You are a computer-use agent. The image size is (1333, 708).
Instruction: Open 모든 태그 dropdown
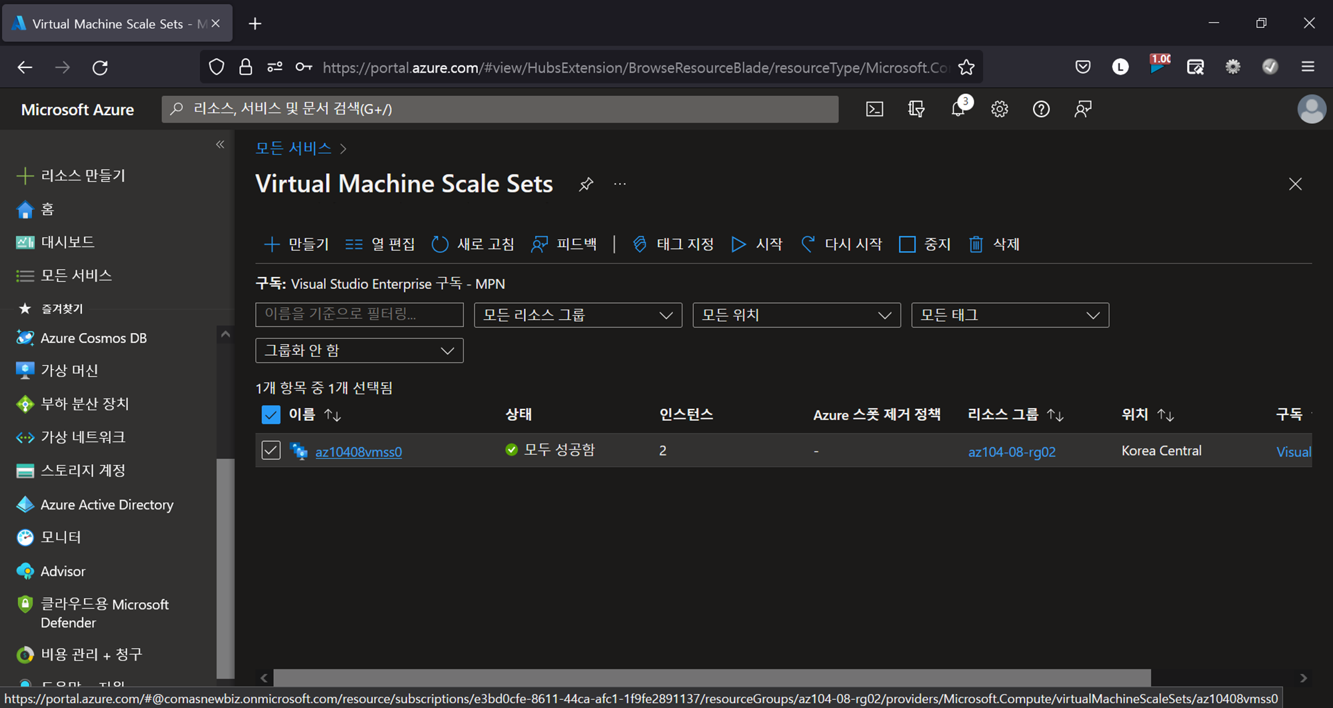[1010, 315]
